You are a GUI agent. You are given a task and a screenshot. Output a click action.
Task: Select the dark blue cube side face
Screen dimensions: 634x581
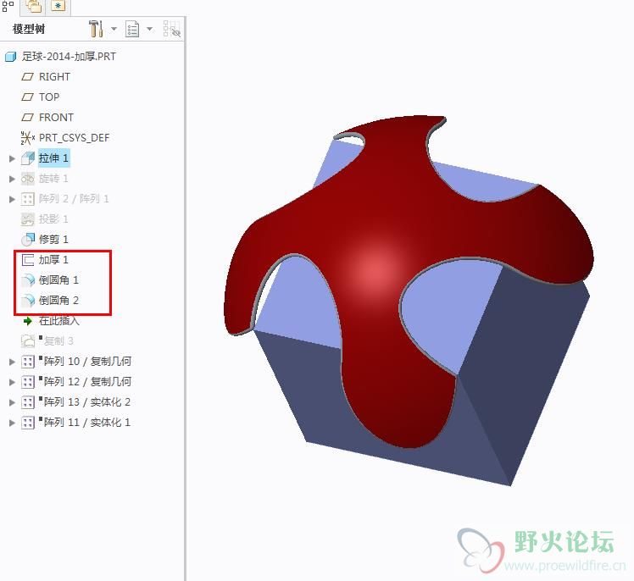tap(526, 363)
